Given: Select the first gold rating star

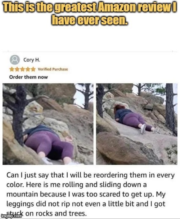Looking at the screenshot, I should pos(12,69).
